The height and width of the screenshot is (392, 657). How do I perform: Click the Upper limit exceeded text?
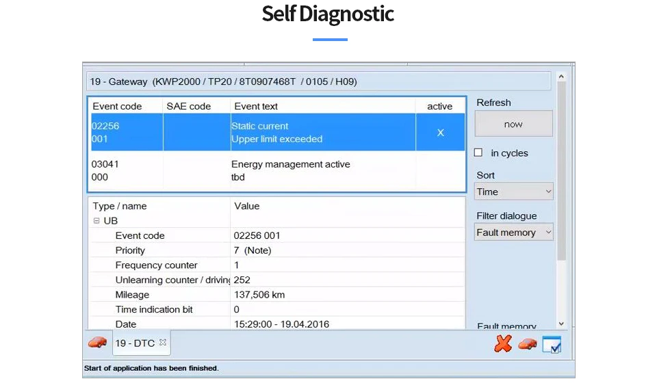pyautogui.click(x=277, y=139)
